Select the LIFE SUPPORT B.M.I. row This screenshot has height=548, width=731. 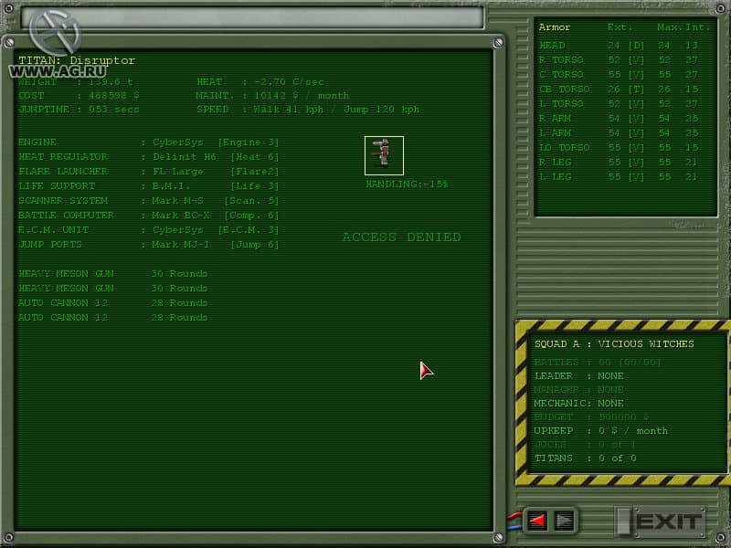(148, 186)
